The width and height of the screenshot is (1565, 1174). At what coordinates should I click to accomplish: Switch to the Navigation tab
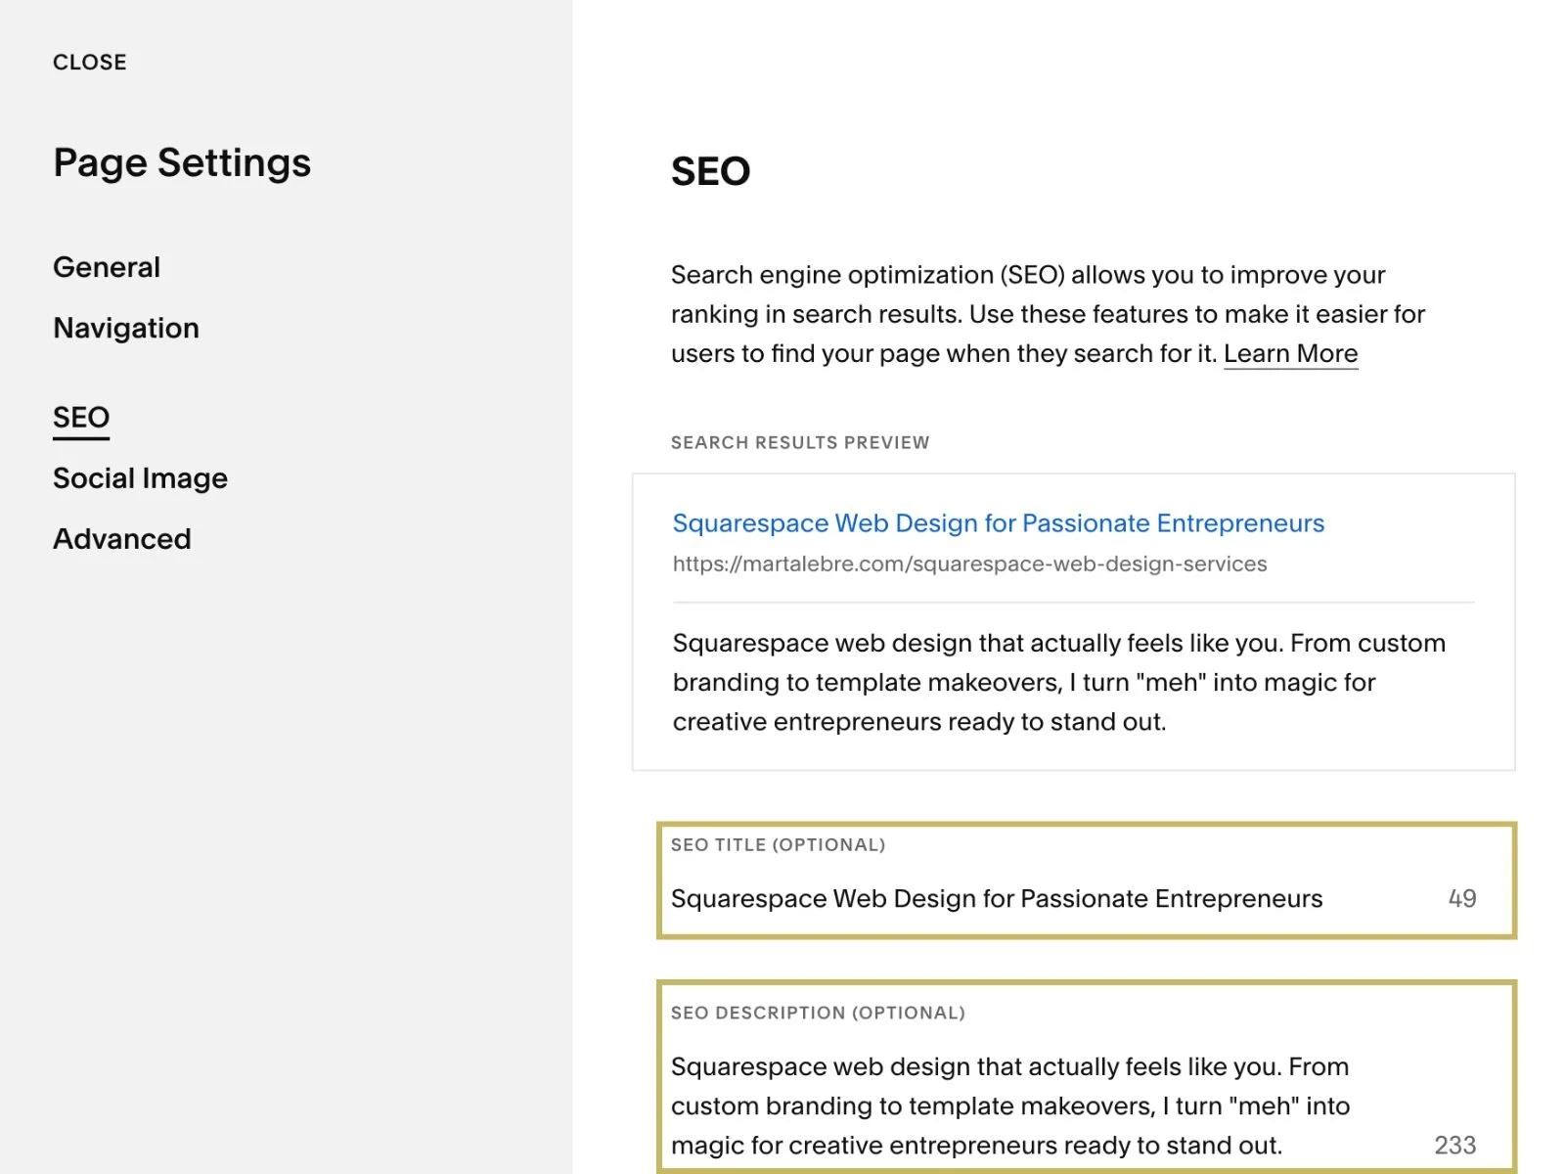pos(126,328)
